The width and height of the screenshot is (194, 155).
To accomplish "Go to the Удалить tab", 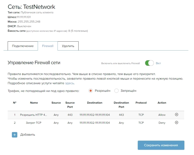I will tap(68, 46).
